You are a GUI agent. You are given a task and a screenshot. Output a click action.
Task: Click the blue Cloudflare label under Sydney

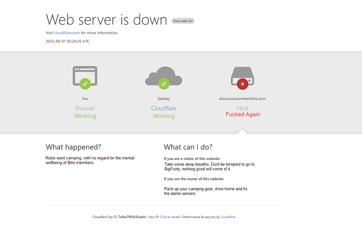pyautogui.click(x=164, y=109)
